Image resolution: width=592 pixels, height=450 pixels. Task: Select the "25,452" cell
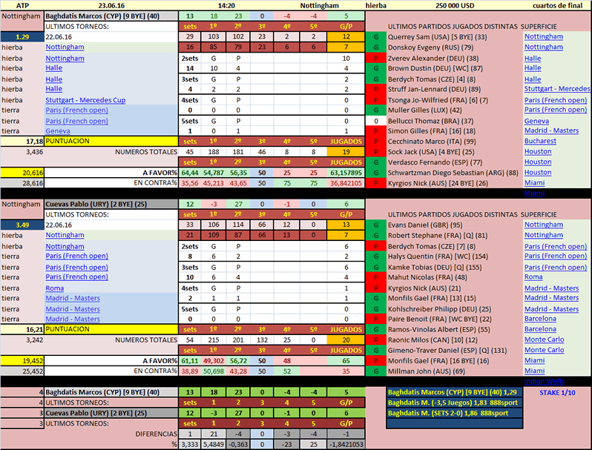pos(22,371)
